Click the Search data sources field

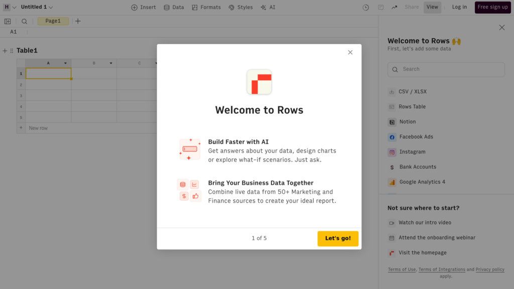tap(446, 69)
